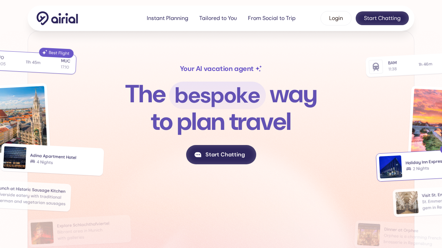Click the chat bubble icon in hero button

[198, 155]
